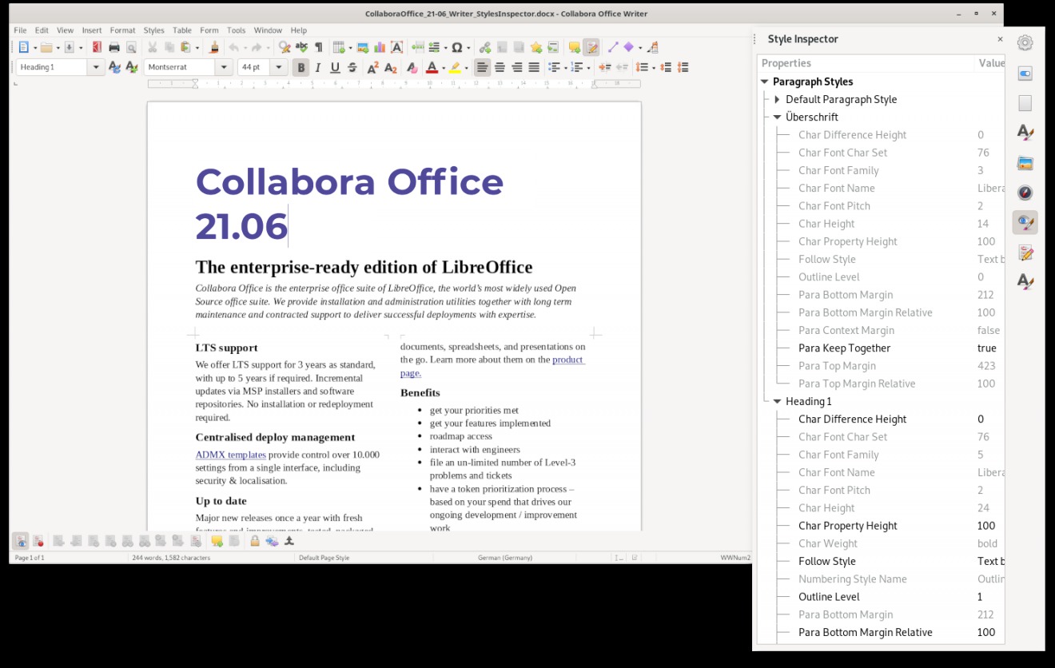Click the Clear Direct Formatting icon
Screen dimensions: 1055x668
pyautogui.click(x=412, y=68)
